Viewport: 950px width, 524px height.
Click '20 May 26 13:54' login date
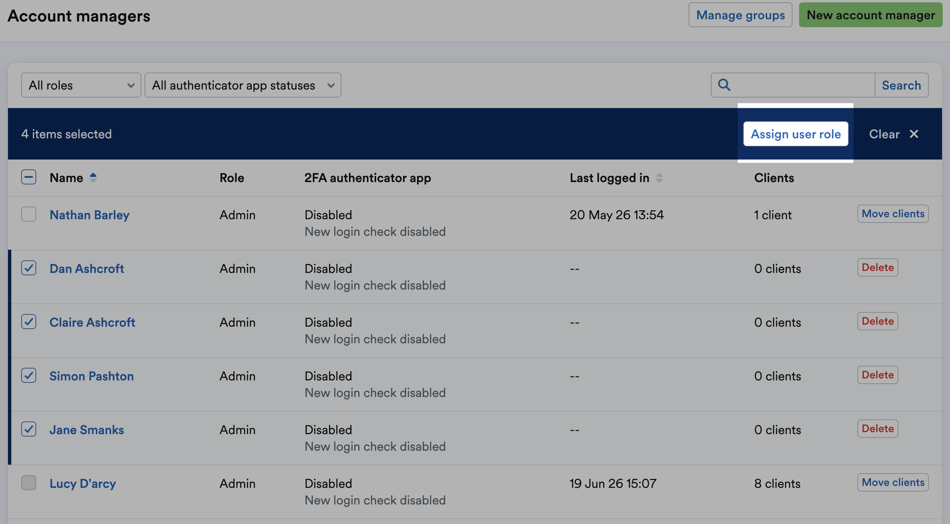pos(617,215)
